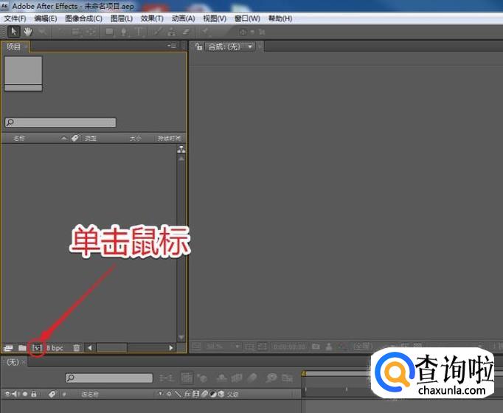The height and width of the screenshot is (413, 503).
Task: Click the new composition icon
Action: click(36, 347)
